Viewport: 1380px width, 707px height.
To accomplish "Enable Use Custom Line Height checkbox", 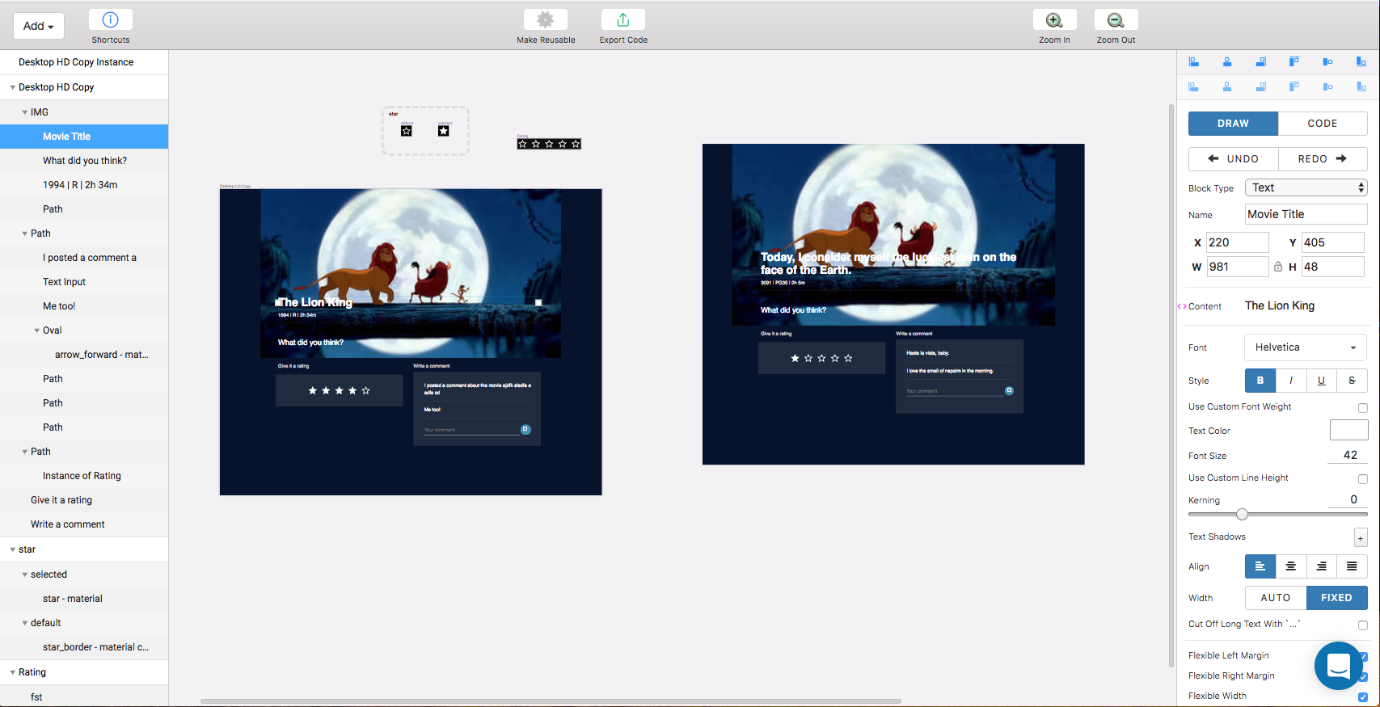I will [1363, 479].
